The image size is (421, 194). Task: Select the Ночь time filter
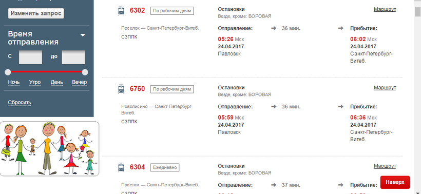tap(14, 82)
